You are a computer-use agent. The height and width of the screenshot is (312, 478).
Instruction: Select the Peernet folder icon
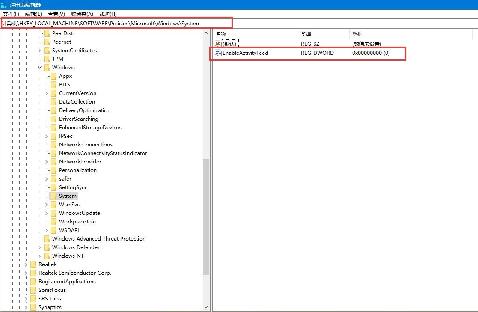coord(47,42)
